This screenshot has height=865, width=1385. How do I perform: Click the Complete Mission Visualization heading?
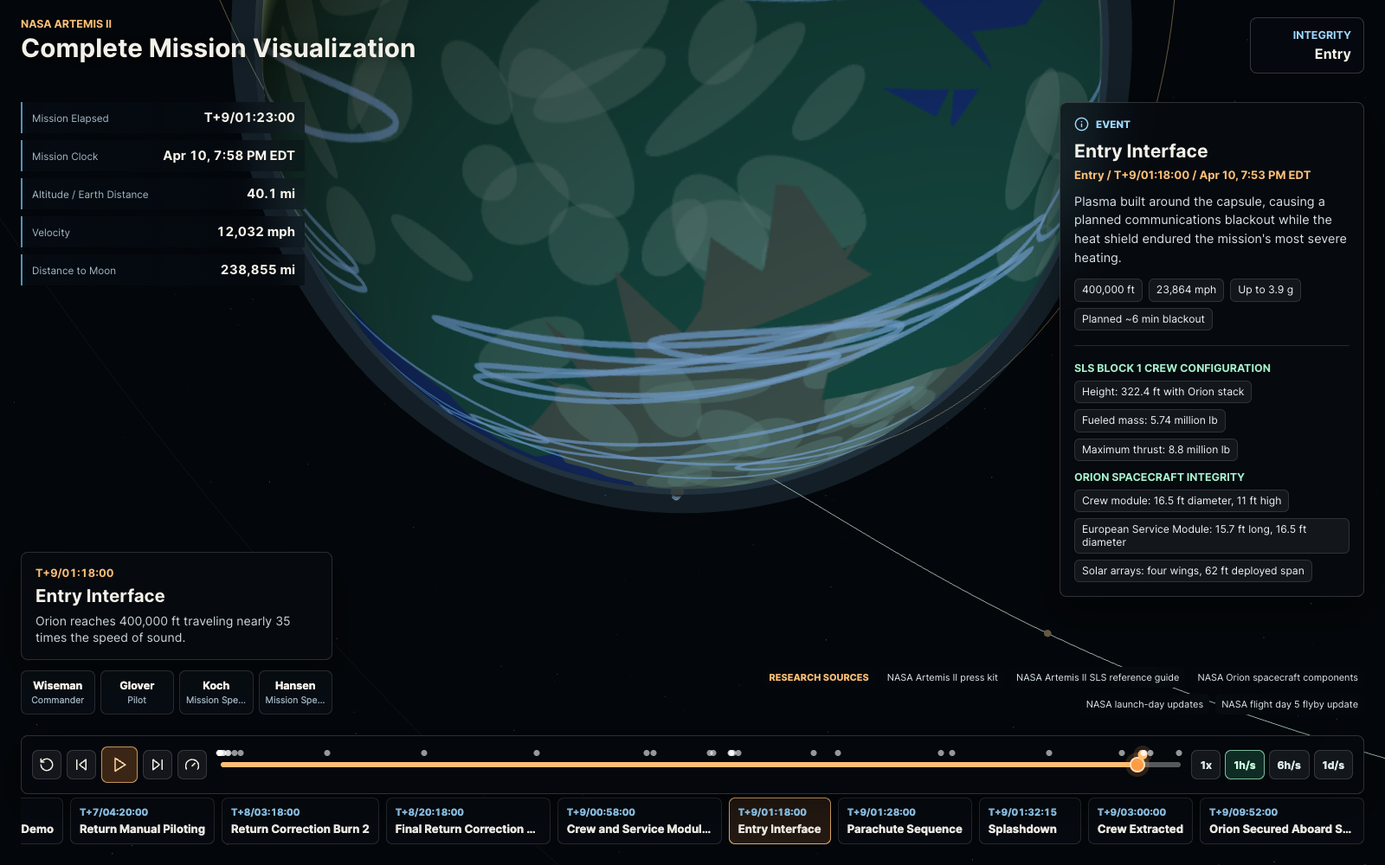(218, 48)
